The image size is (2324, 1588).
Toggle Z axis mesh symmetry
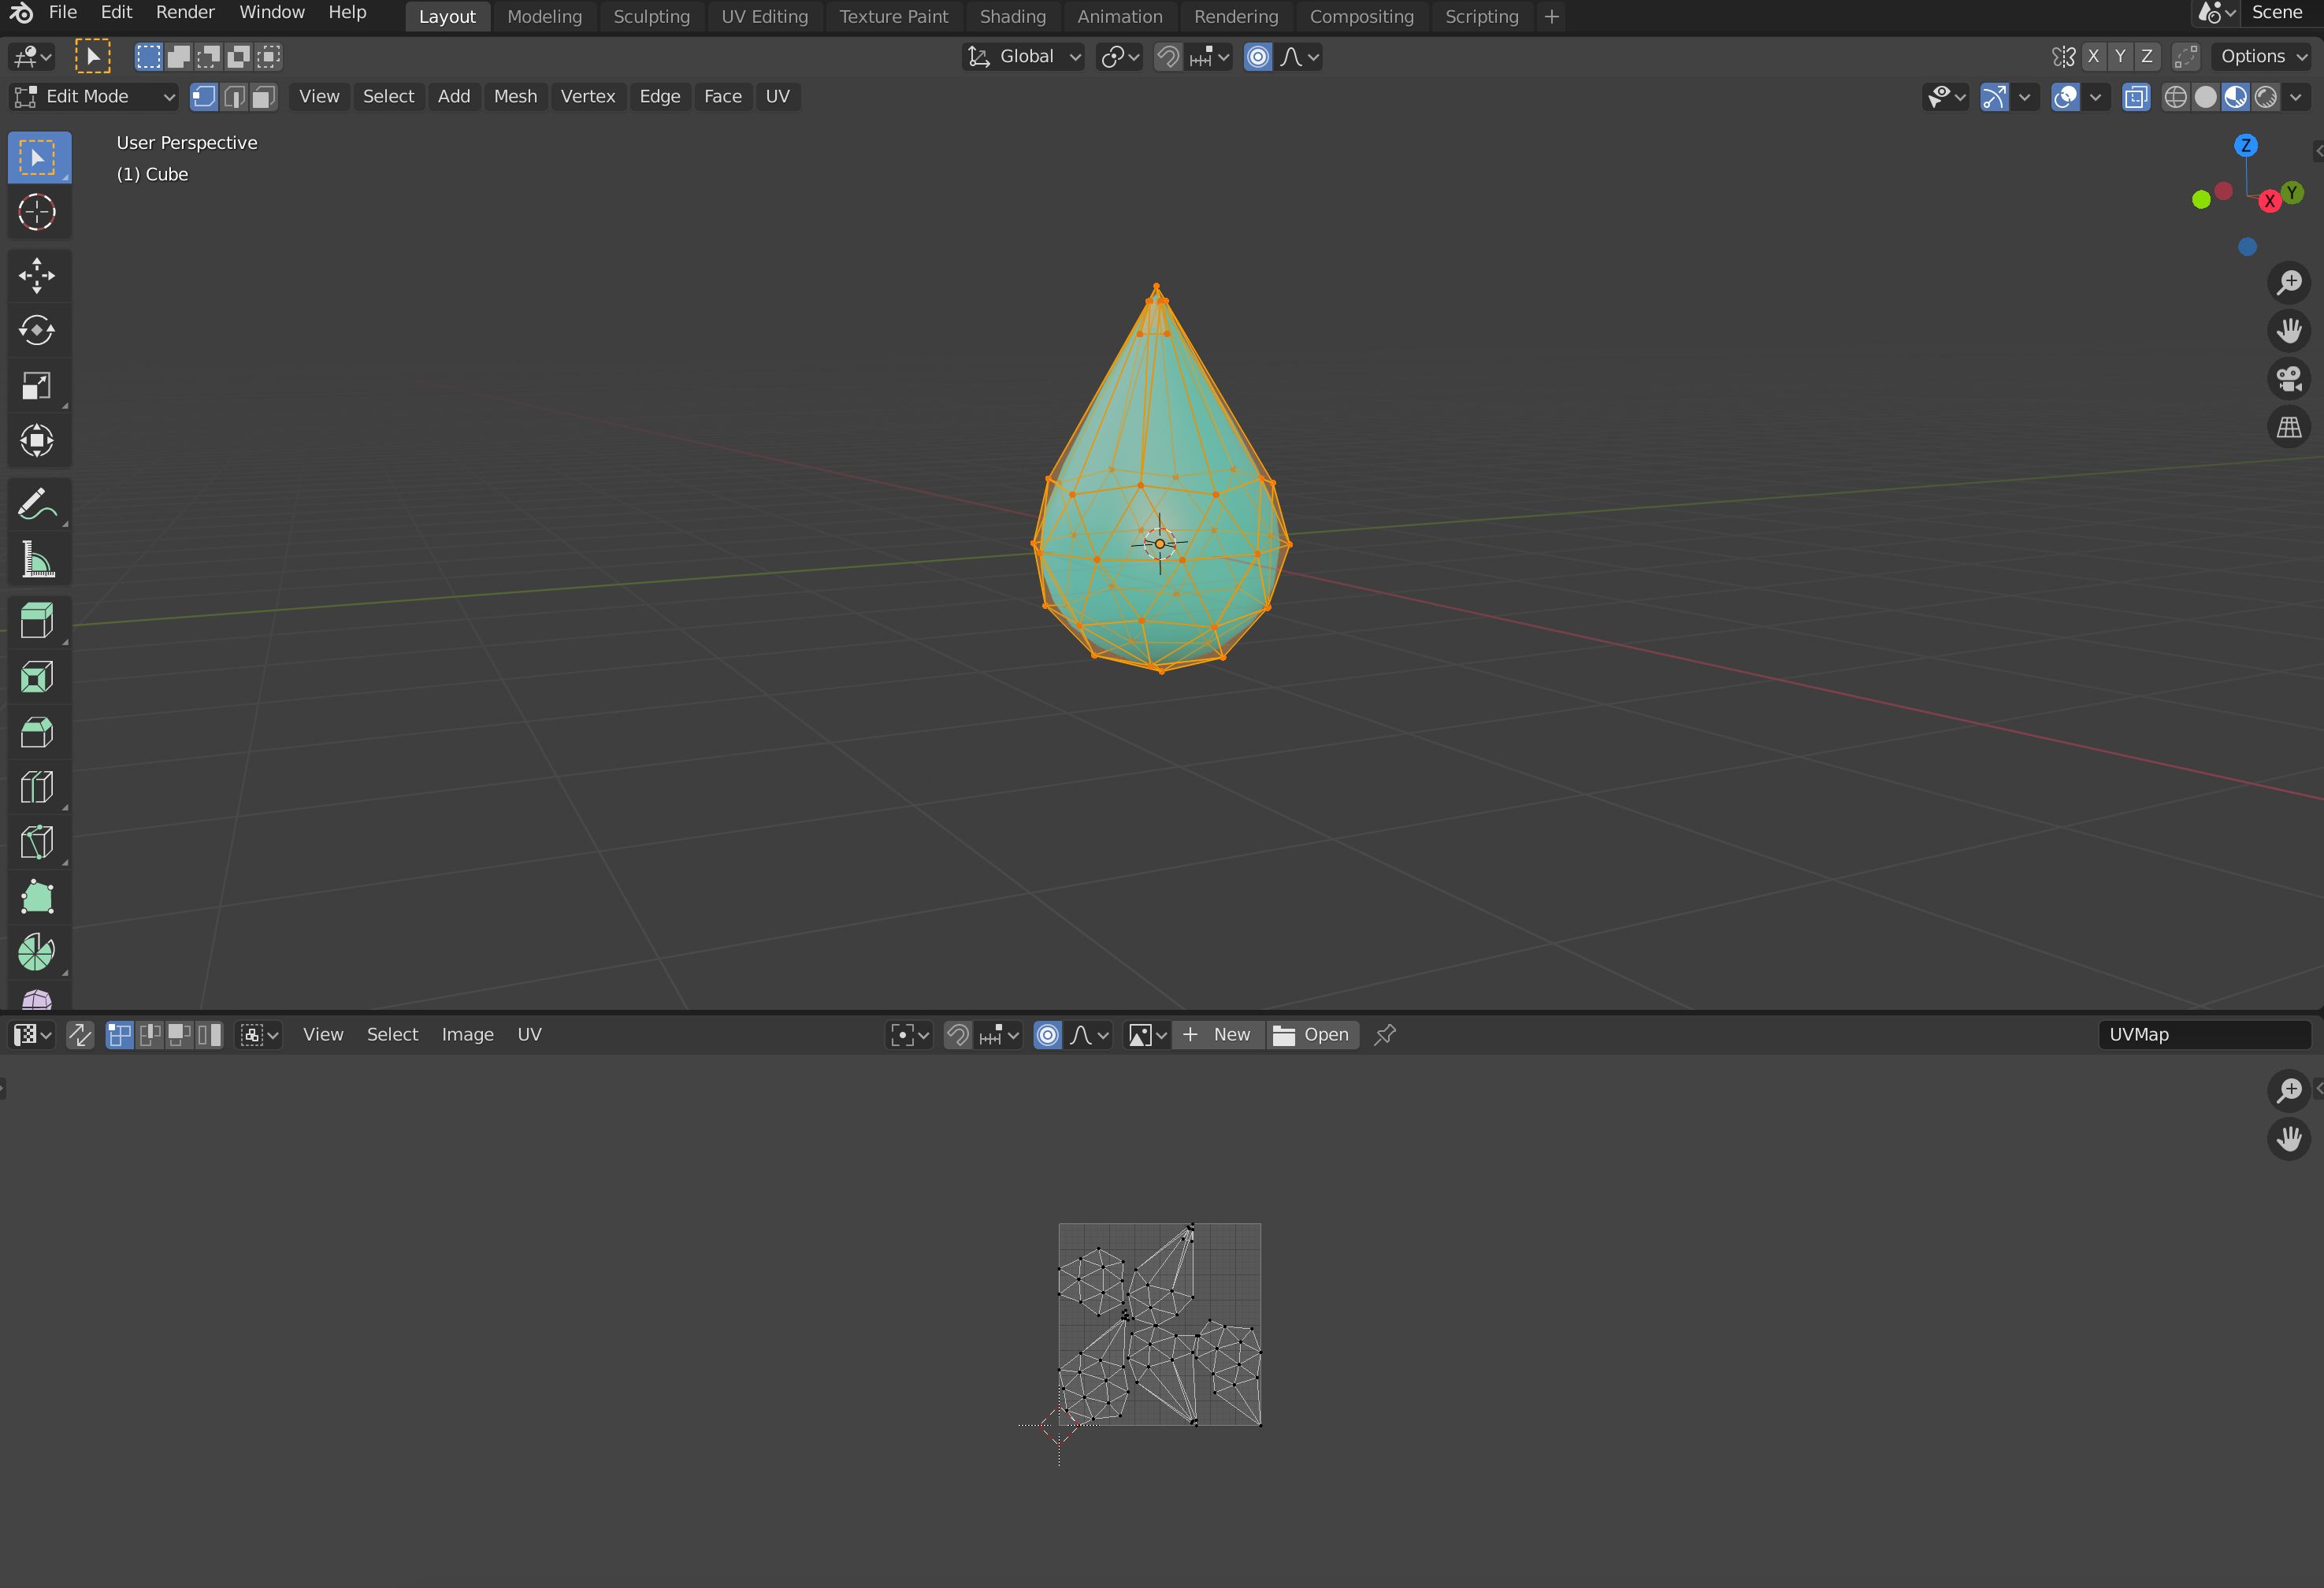point(2147,57)
